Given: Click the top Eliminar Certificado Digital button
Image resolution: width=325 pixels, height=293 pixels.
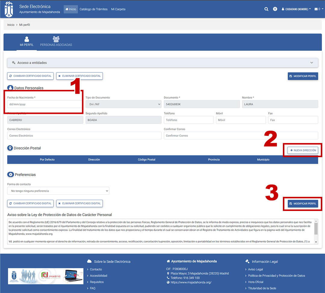Looking at the screenshot, I should tap(79, 76).
